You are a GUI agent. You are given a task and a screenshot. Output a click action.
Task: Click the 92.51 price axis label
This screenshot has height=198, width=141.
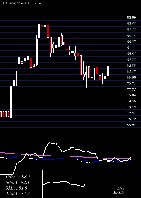point(131,23)
